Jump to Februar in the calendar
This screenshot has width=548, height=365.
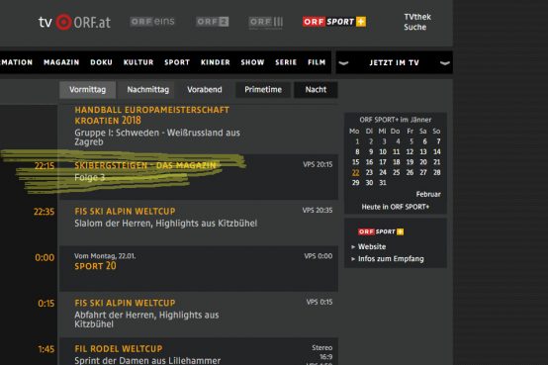coord(428,194)
